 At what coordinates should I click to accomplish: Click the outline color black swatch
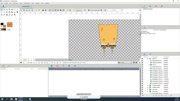[x=2, y=24]
